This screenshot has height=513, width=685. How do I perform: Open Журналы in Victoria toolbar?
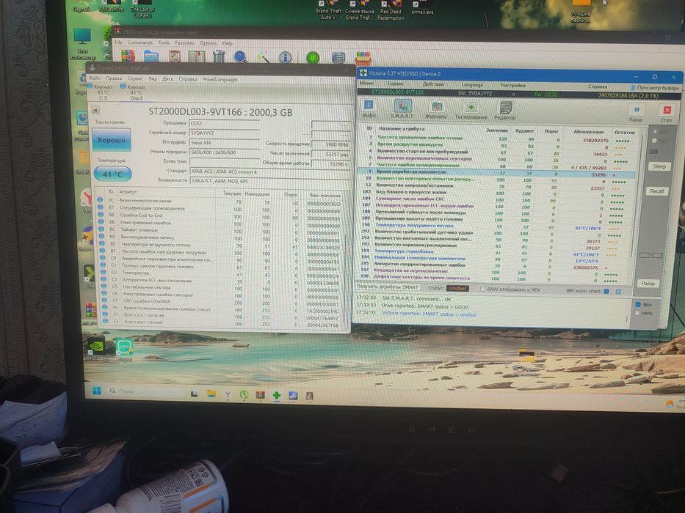436,109
